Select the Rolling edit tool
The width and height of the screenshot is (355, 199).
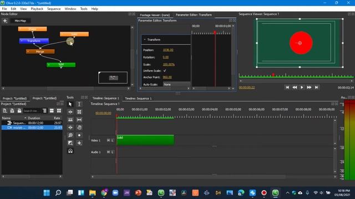click(x=79, y=112)
